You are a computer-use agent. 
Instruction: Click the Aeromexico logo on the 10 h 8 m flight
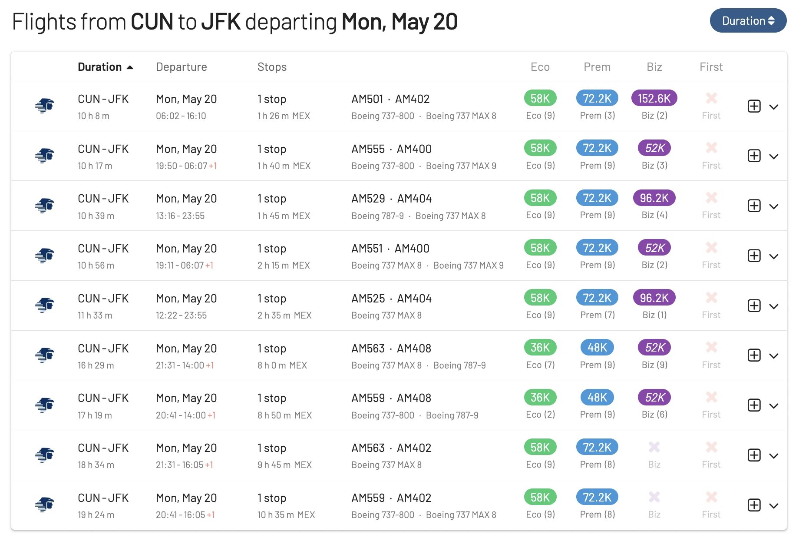pos(45,106)
